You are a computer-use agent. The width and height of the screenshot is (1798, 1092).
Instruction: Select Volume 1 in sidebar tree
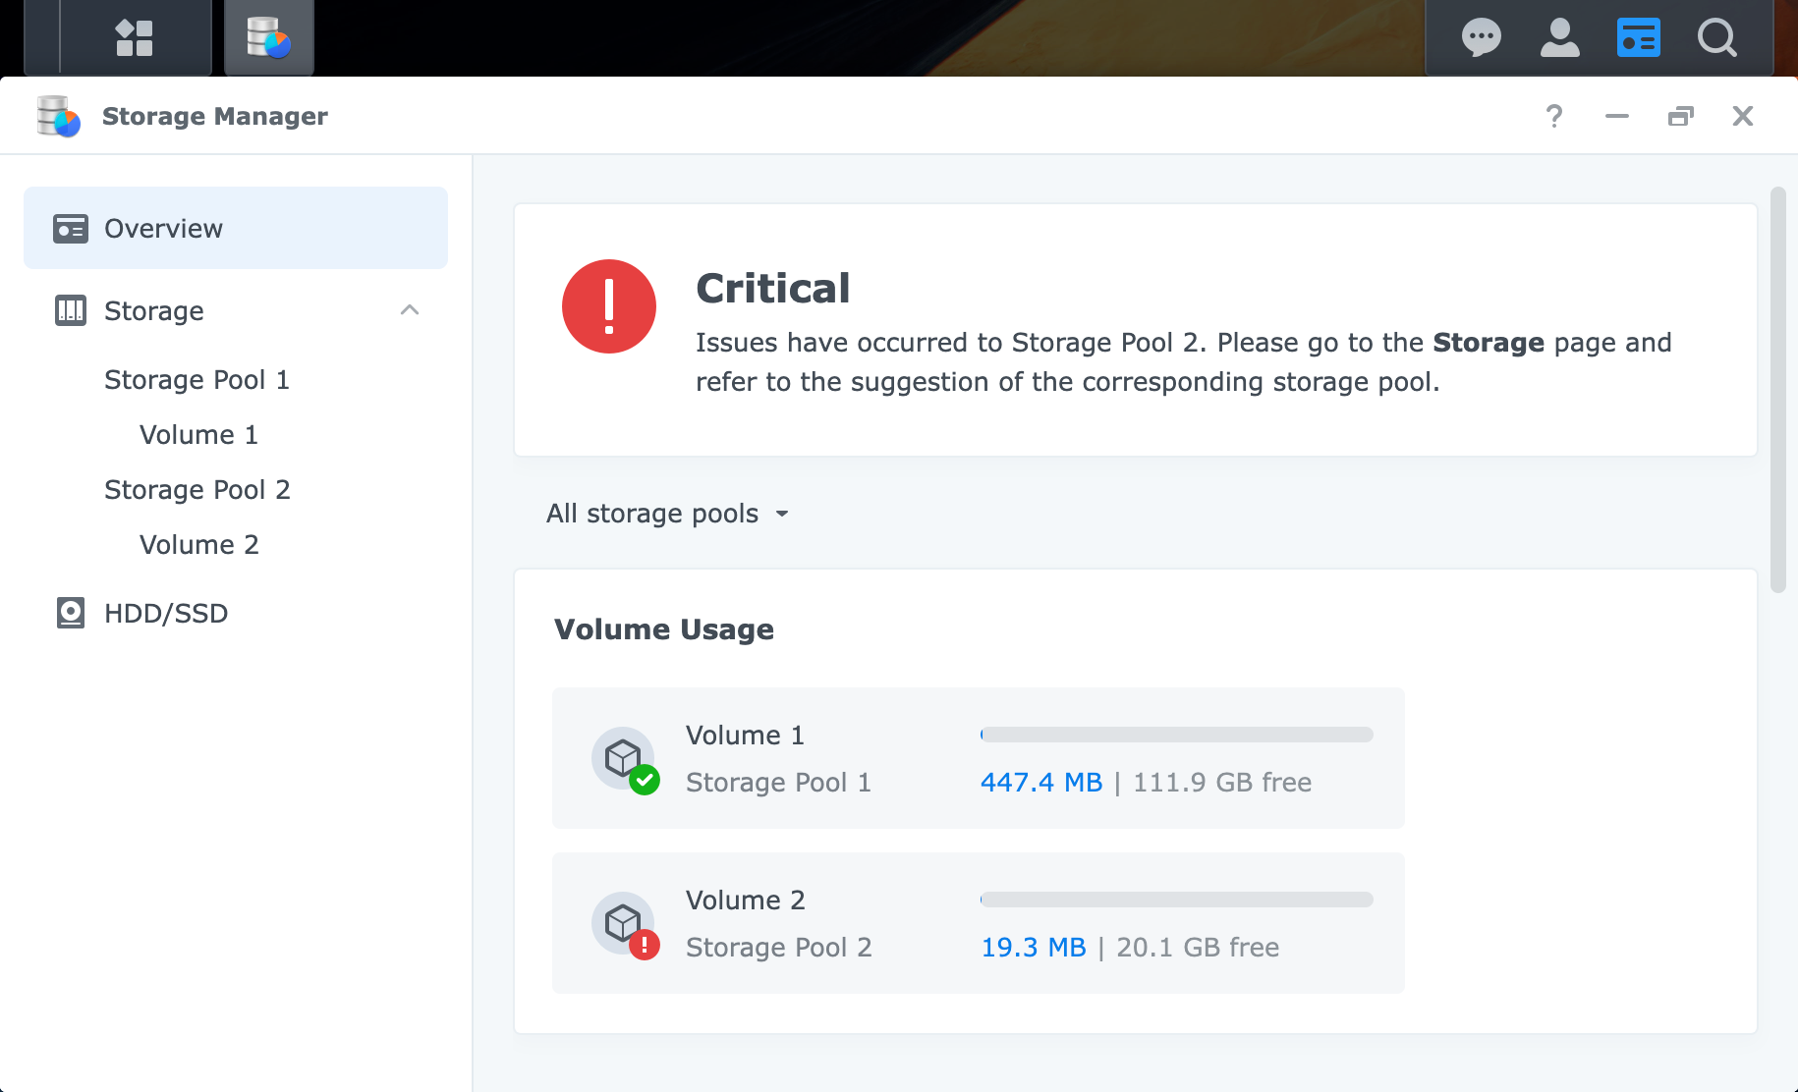coord(198,434)
